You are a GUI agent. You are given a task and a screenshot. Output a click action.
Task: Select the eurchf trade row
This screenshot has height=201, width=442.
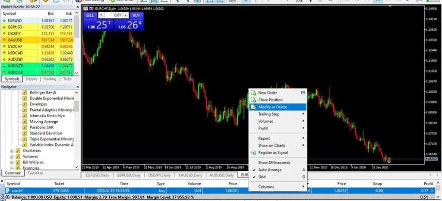[220, 191]
